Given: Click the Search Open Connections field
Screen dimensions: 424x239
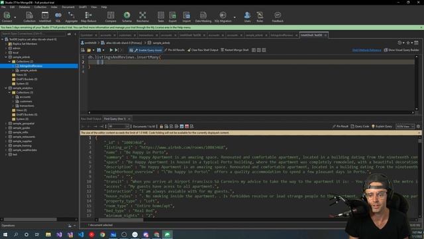Looking at the screenshot, I should (x=34, y=34).
